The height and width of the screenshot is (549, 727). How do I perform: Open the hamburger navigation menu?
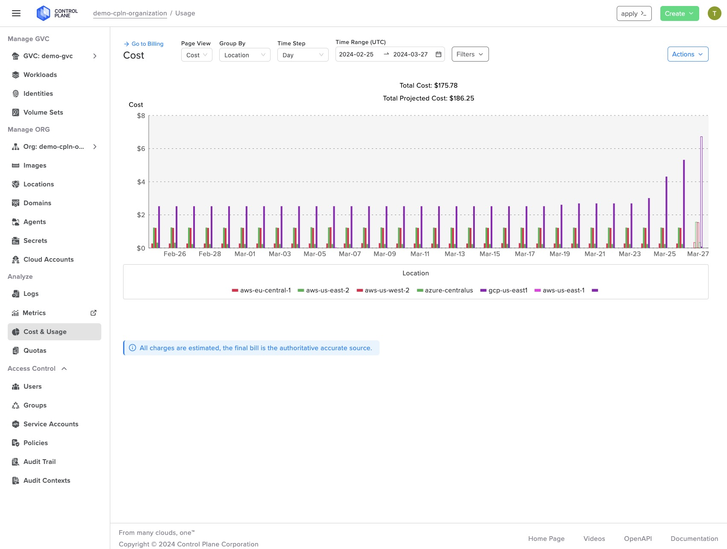coord(16,13)
